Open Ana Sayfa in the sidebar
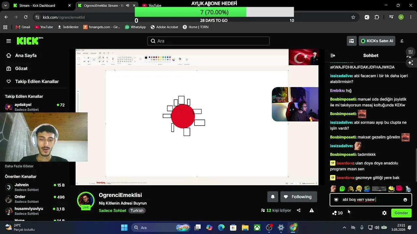Image resolution: width=417 pixels, height=234 pixels. point(22,56)
